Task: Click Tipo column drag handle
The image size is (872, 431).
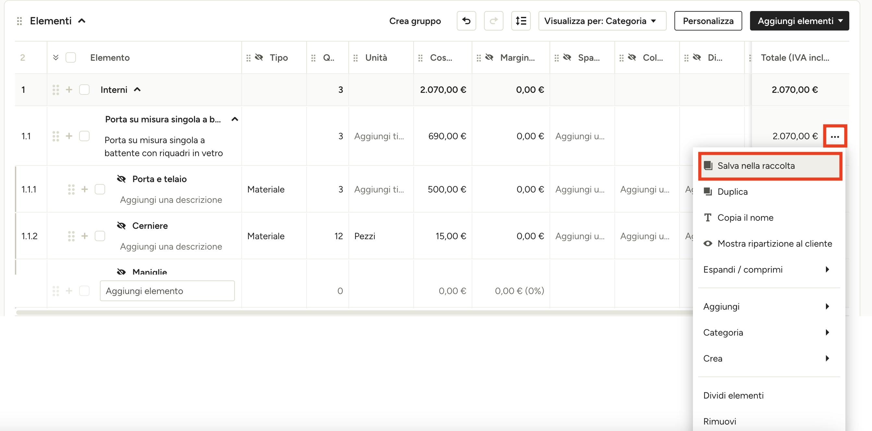Action: (x=248, y=58)
